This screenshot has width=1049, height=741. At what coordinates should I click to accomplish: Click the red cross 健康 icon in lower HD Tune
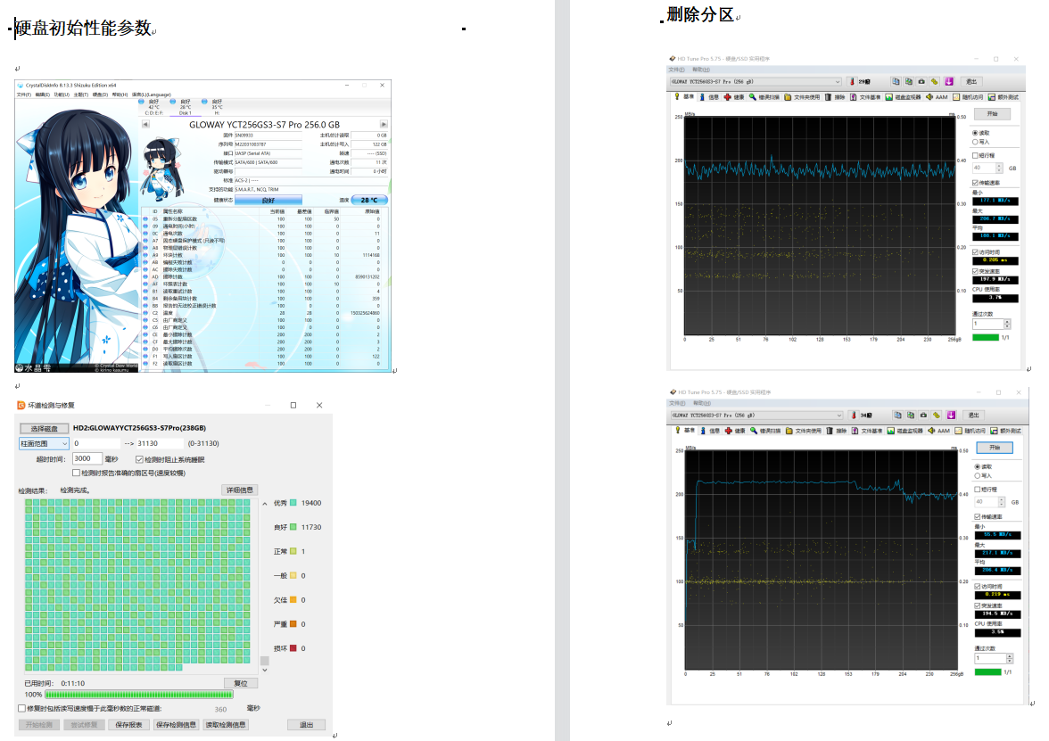(x=729, y=431)
